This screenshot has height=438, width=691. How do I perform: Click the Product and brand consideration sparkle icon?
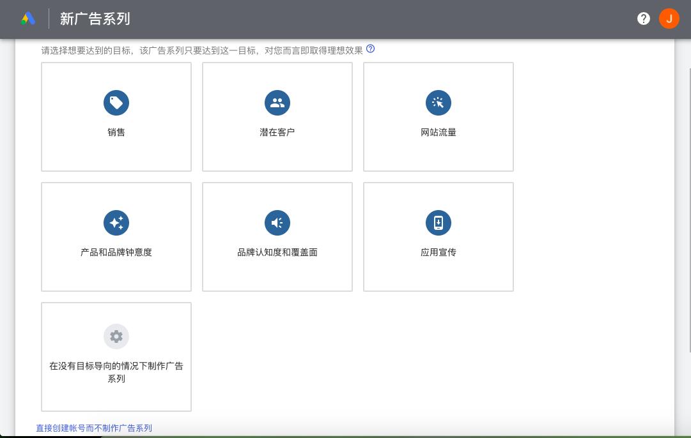[x=116, y=223]
